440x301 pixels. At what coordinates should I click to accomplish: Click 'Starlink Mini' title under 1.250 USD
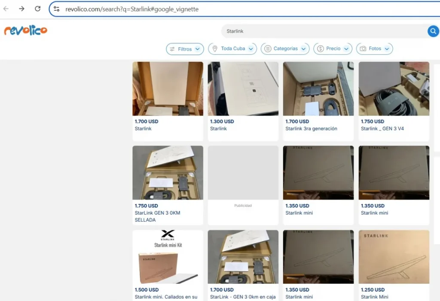(x=374, y=297)
